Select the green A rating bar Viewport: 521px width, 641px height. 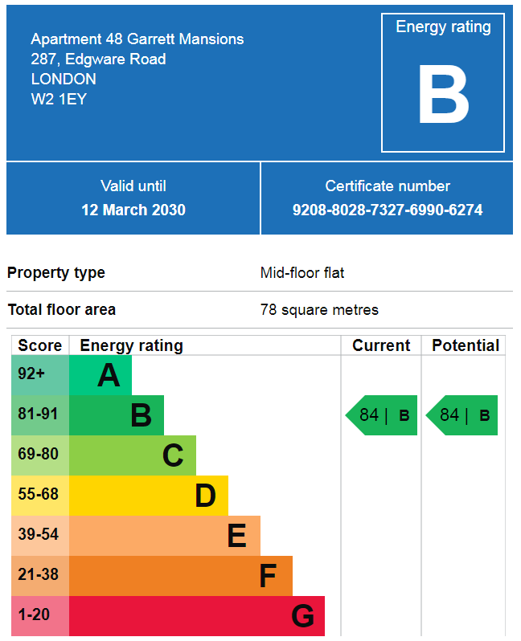point(101,375)
